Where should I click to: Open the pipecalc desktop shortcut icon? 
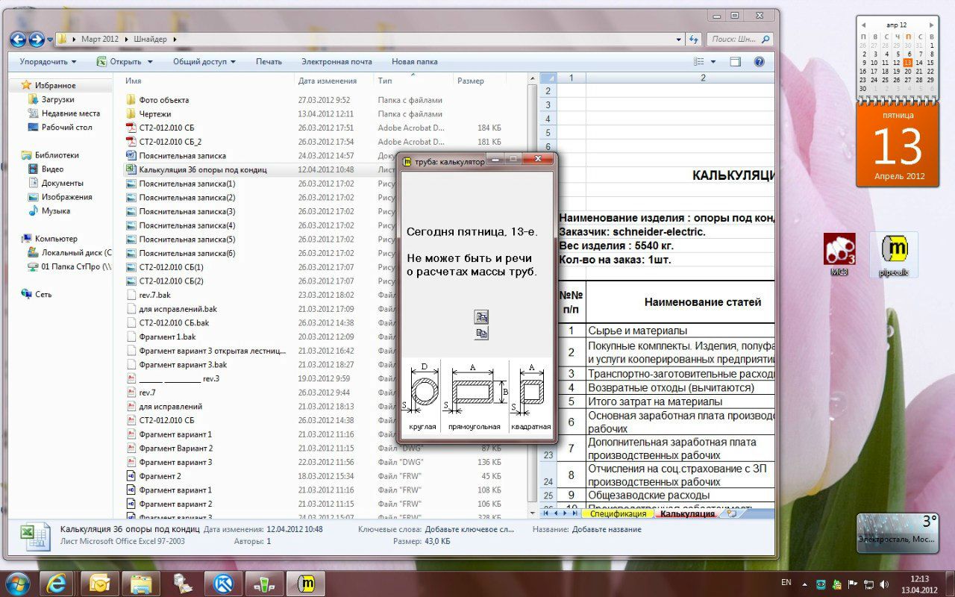point(894,254)
